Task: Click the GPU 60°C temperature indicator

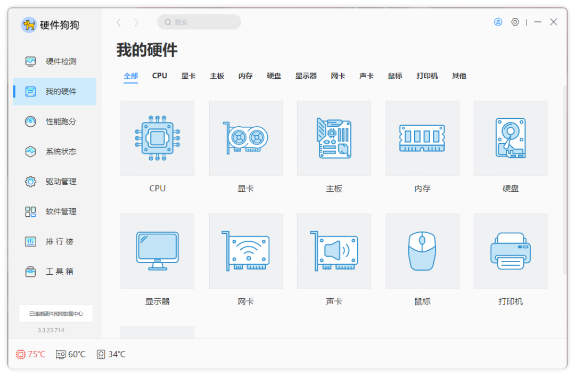Action: coord(70,354)
